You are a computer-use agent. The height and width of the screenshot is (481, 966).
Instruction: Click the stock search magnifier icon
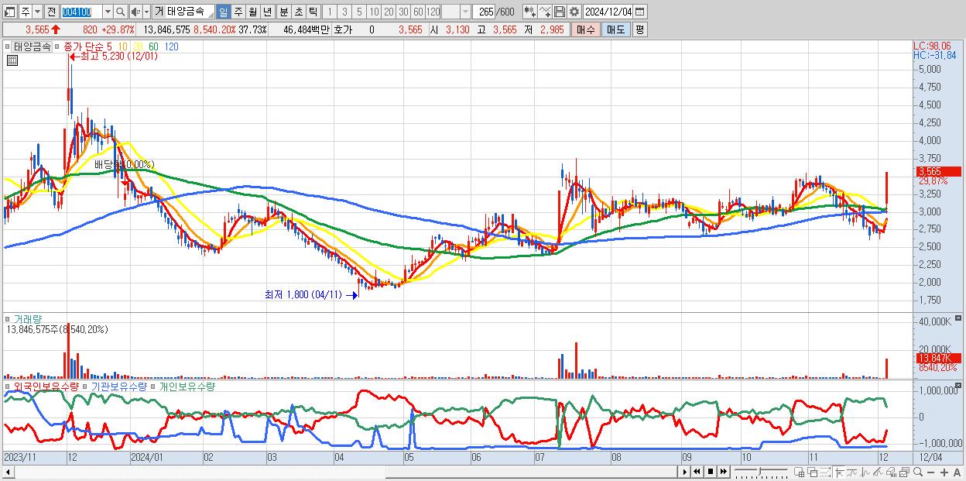tap(121, 12)
